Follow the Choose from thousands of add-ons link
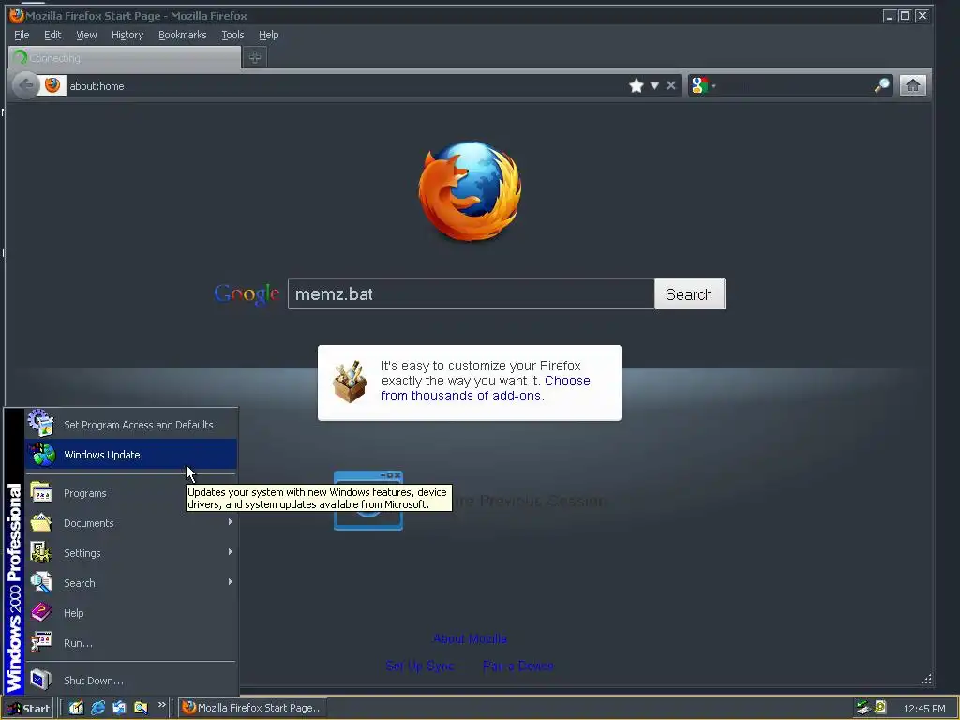Image resolution: width=960 pixels, height=720 pixels. (x=486, y=388)
